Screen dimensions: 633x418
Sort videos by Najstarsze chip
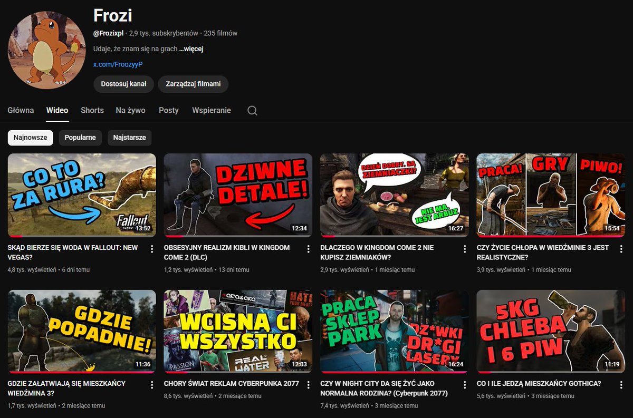[129, 138]
